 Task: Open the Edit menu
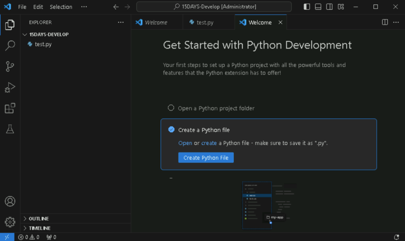(x=38, y=7)
